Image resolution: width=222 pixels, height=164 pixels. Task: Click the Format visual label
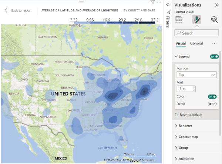[184, 12]
